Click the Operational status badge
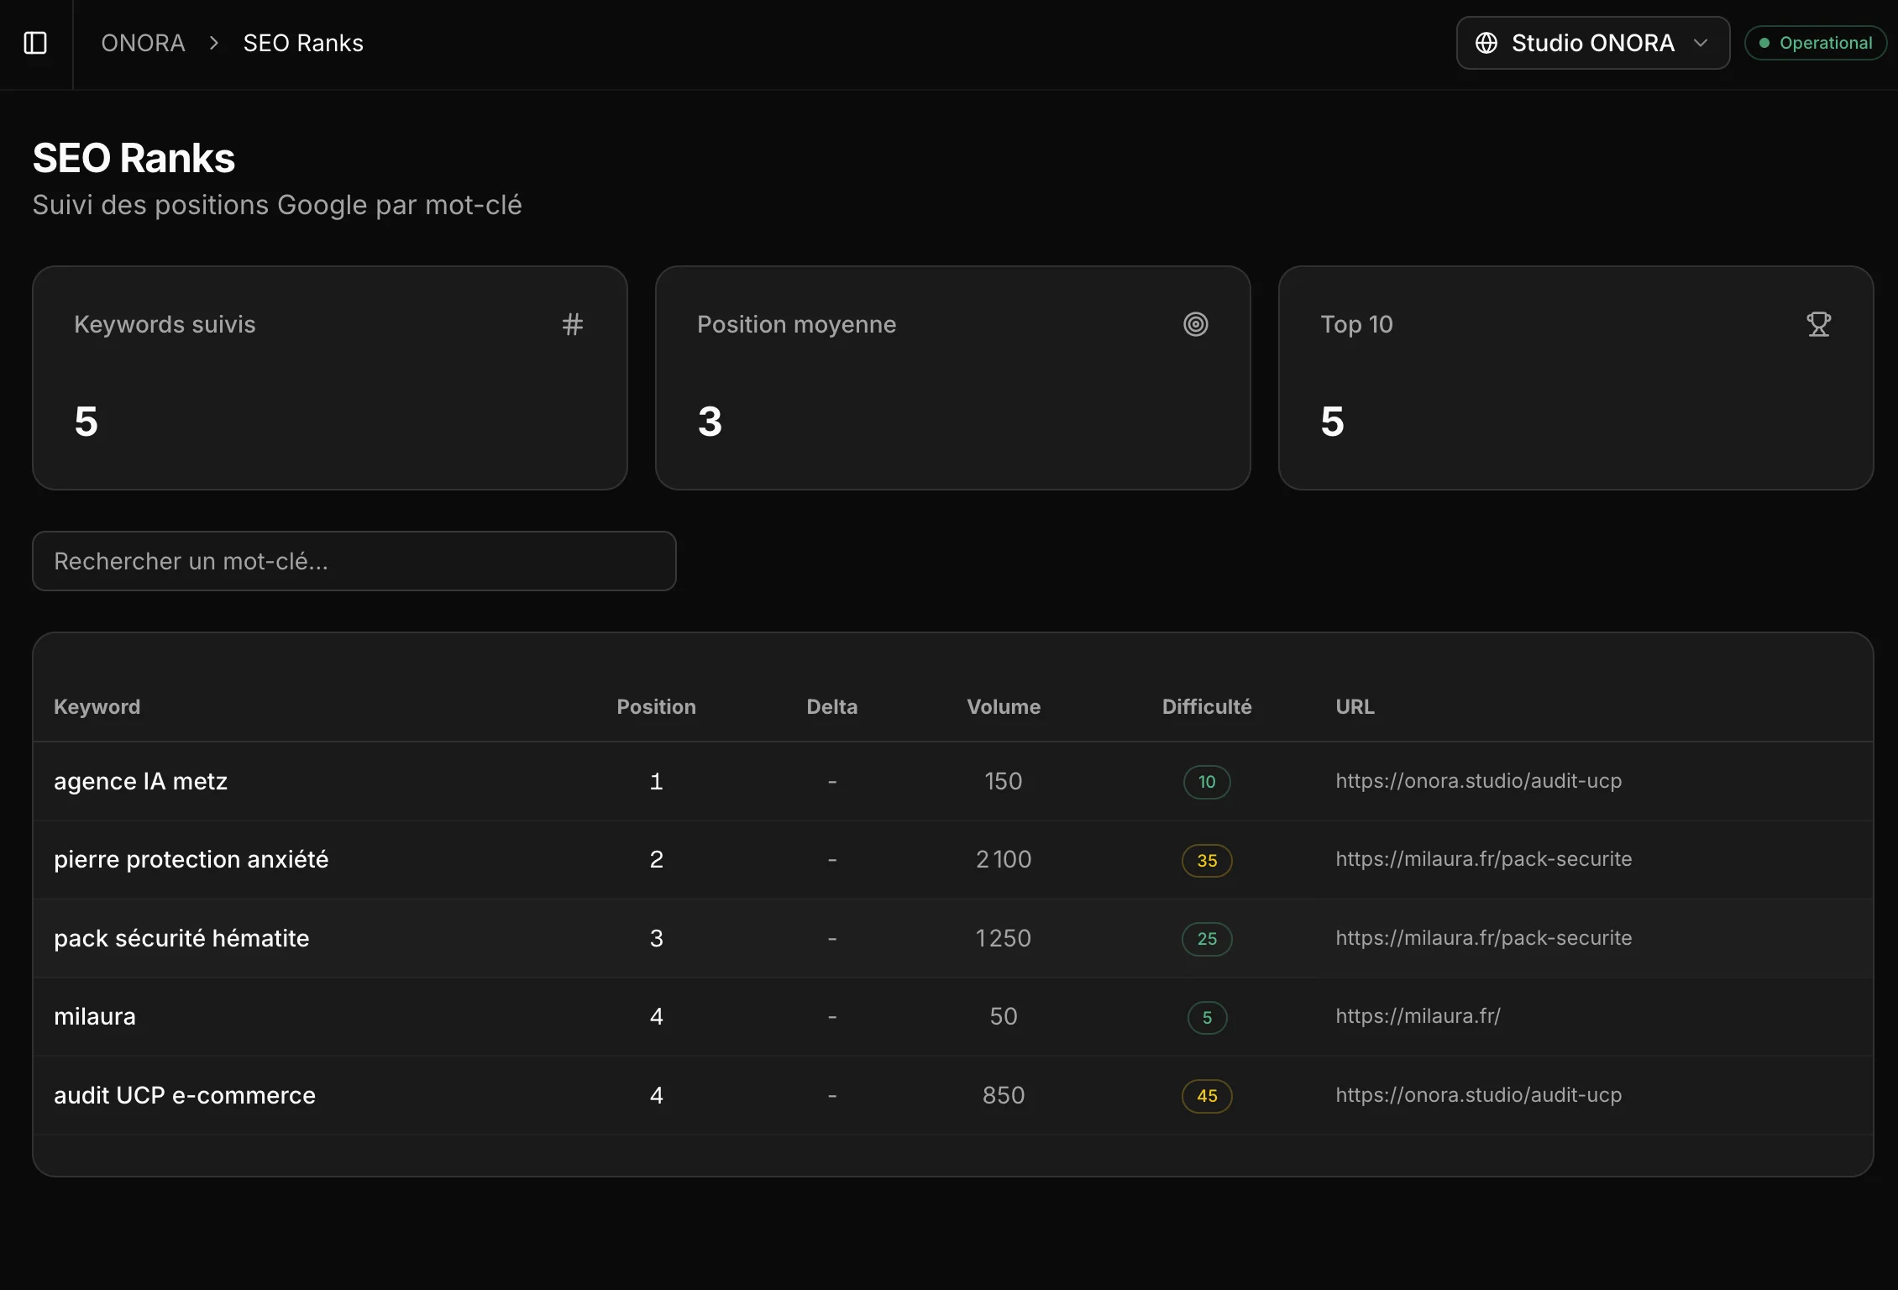 tap(1816, 42)
